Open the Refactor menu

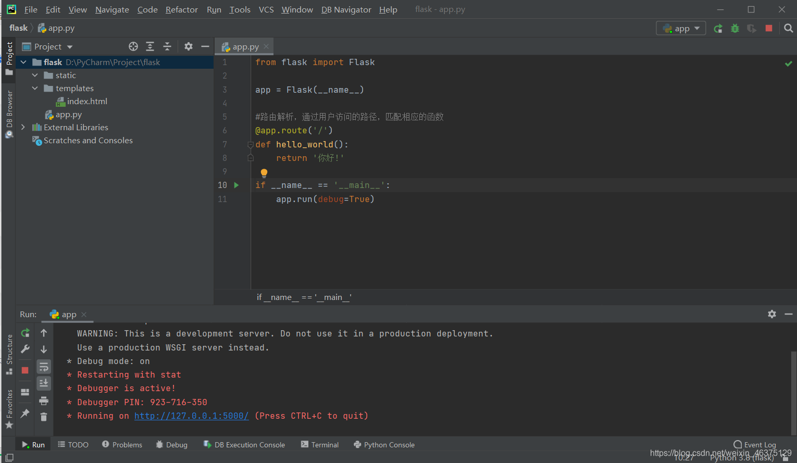coord(181,9)
